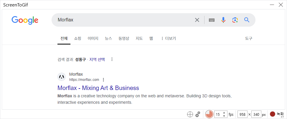Viewport: 287px width, 119px height.
Task: Open the 뉴스 tab
Action: (108, 39)
